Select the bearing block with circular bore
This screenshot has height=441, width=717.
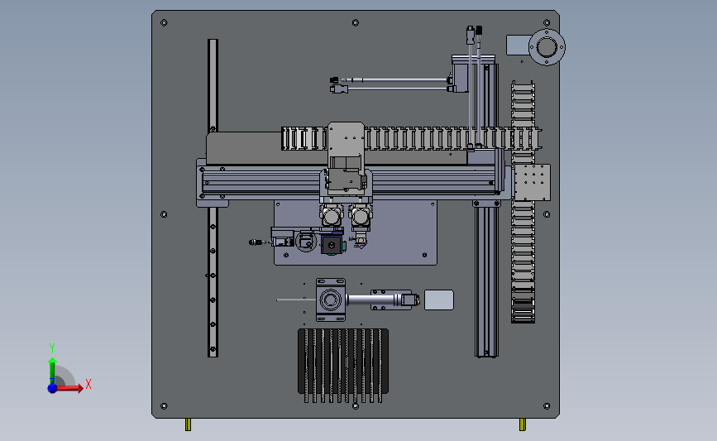pyautogui.click(x=331, y=300)
